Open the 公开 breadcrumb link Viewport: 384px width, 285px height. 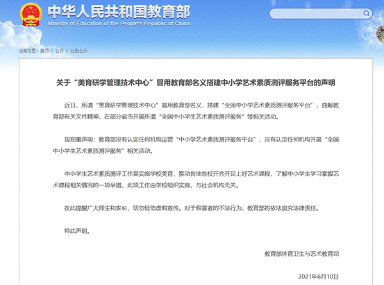pyautogui.click(x=60, y=51)
